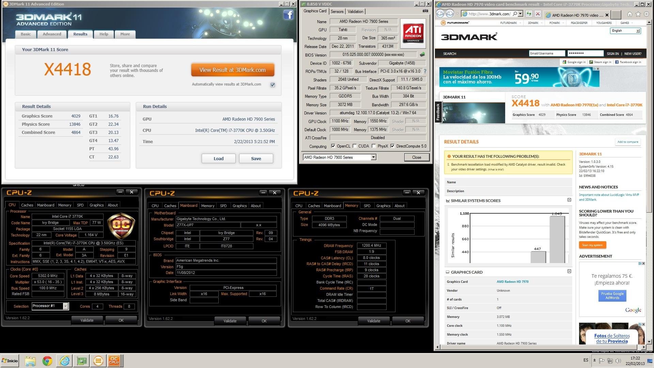Image resolution: width=654 pixels, height=368 pixels.
Task: Collapse the Graphics Card section expander
Action: (x=569, y=271)
